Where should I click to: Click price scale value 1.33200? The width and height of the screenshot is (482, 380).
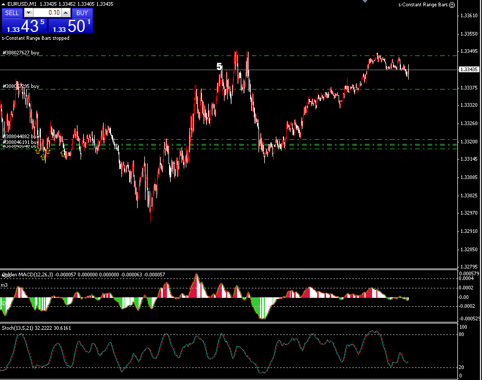pyautogui.click(x=469, y=142)
